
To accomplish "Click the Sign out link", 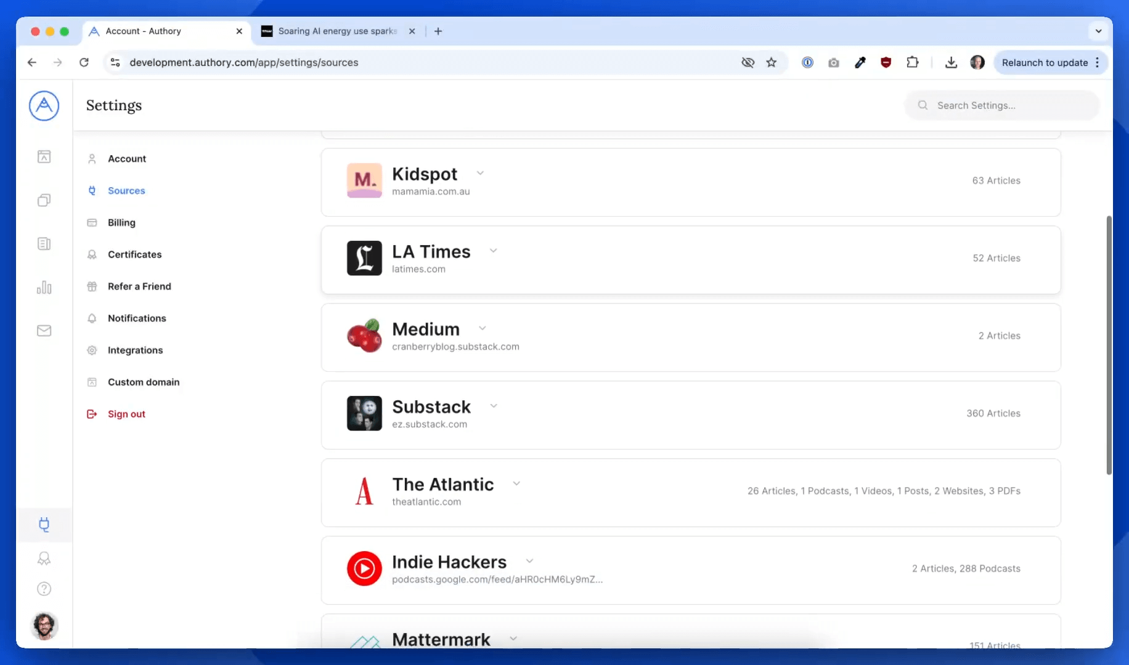I will 126,414.
